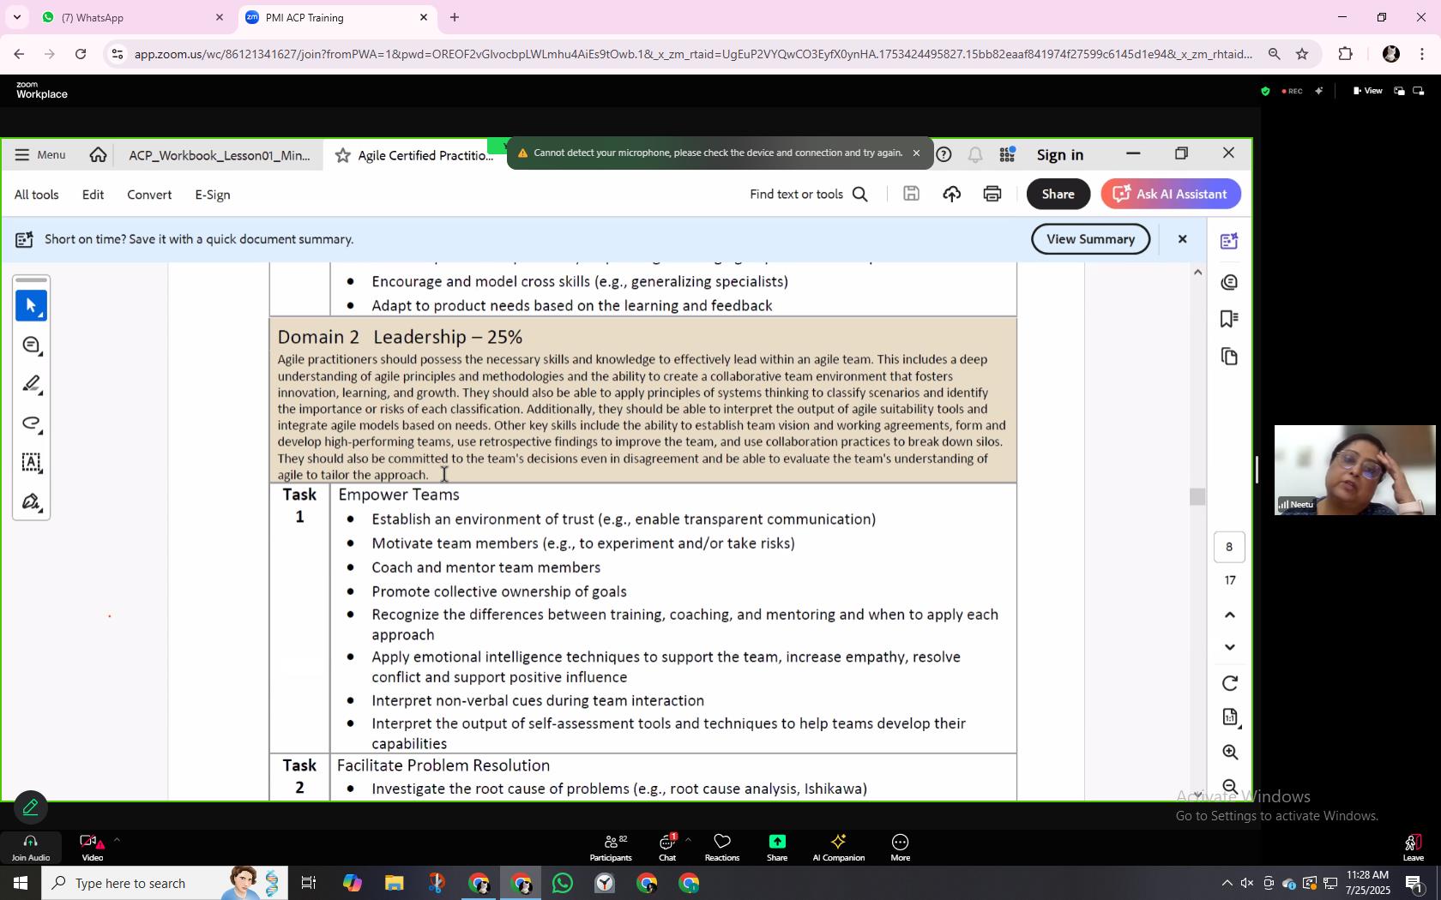This screenshot has height=900, width=1441.
Task: Close the document summary banner
Action: [1182, 239]
